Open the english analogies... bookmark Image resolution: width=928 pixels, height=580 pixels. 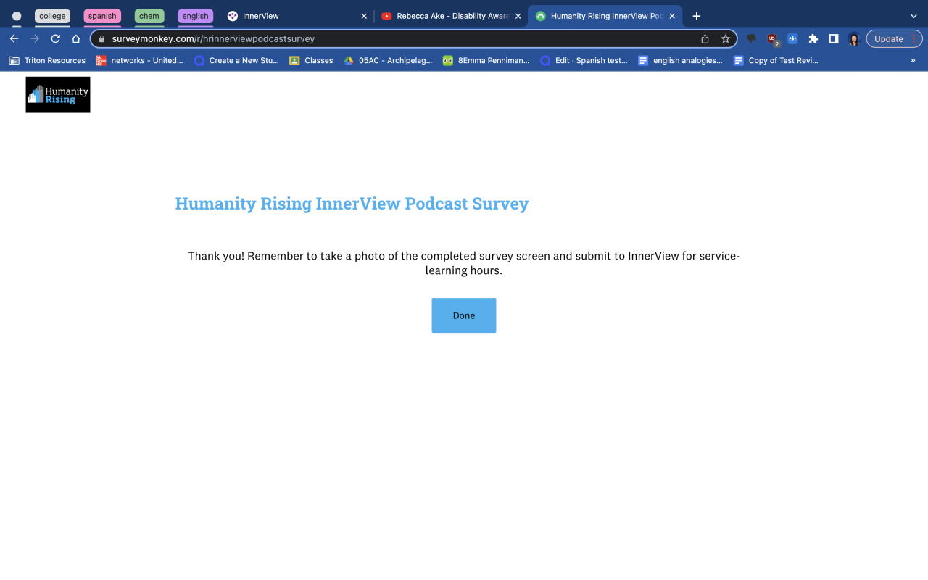pos(680,61)
